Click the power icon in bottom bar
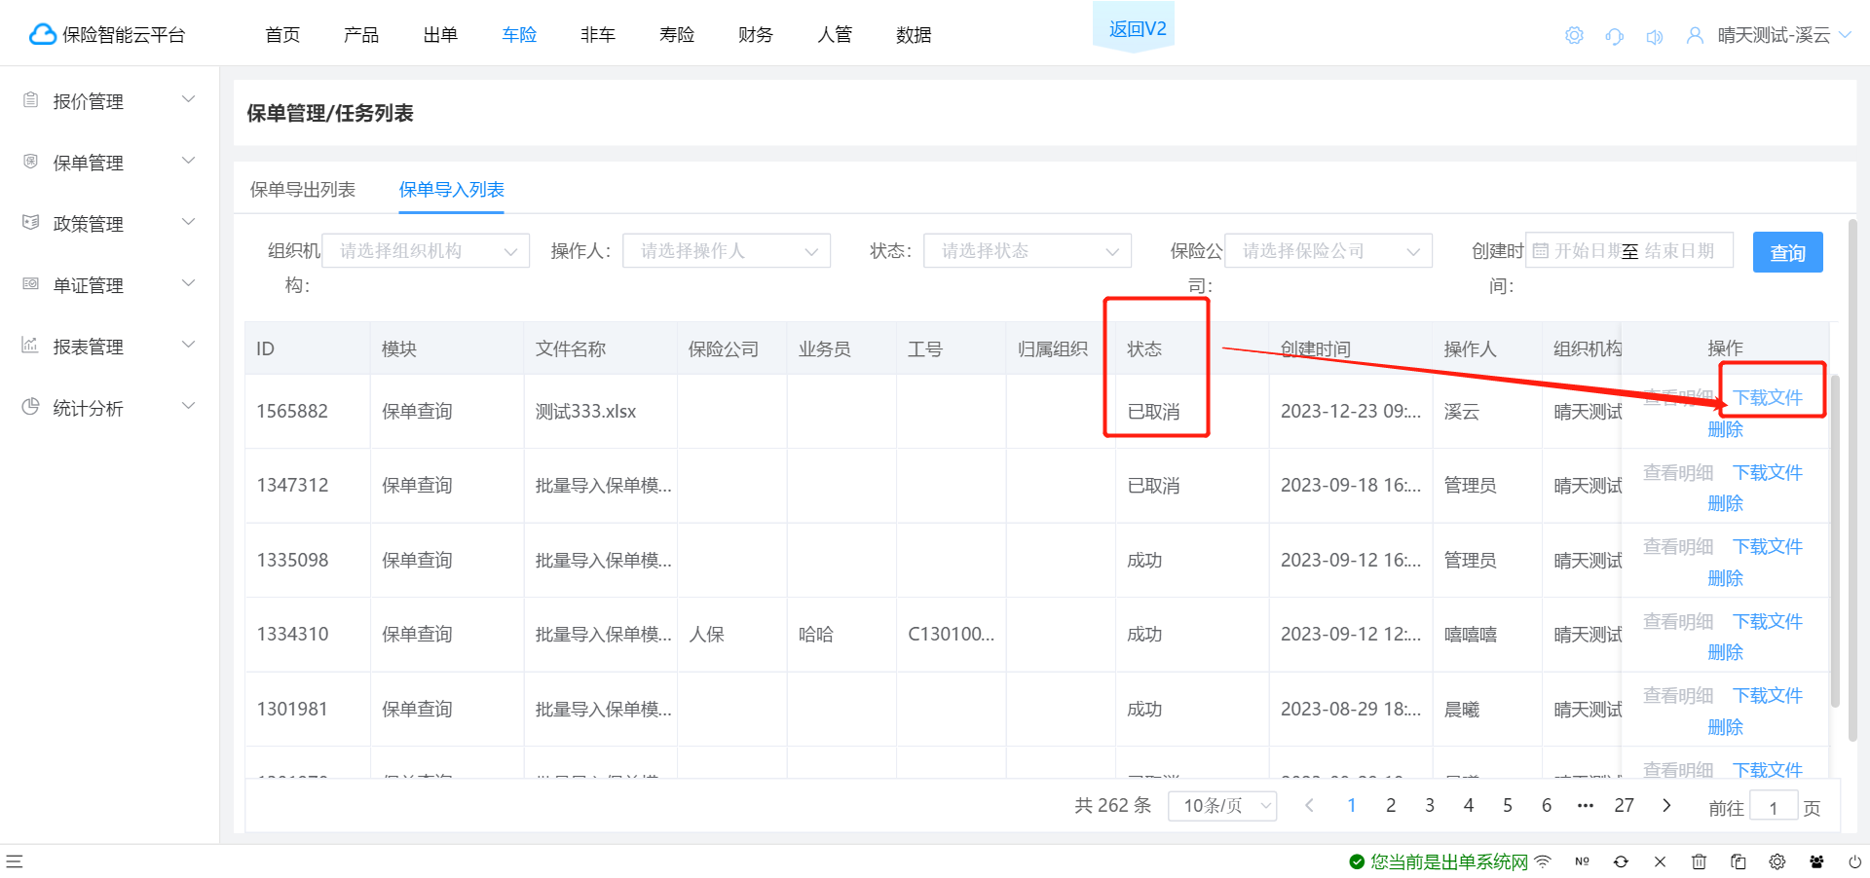Viewport: 1870px width, 878px height. [x=1855, y=861]
